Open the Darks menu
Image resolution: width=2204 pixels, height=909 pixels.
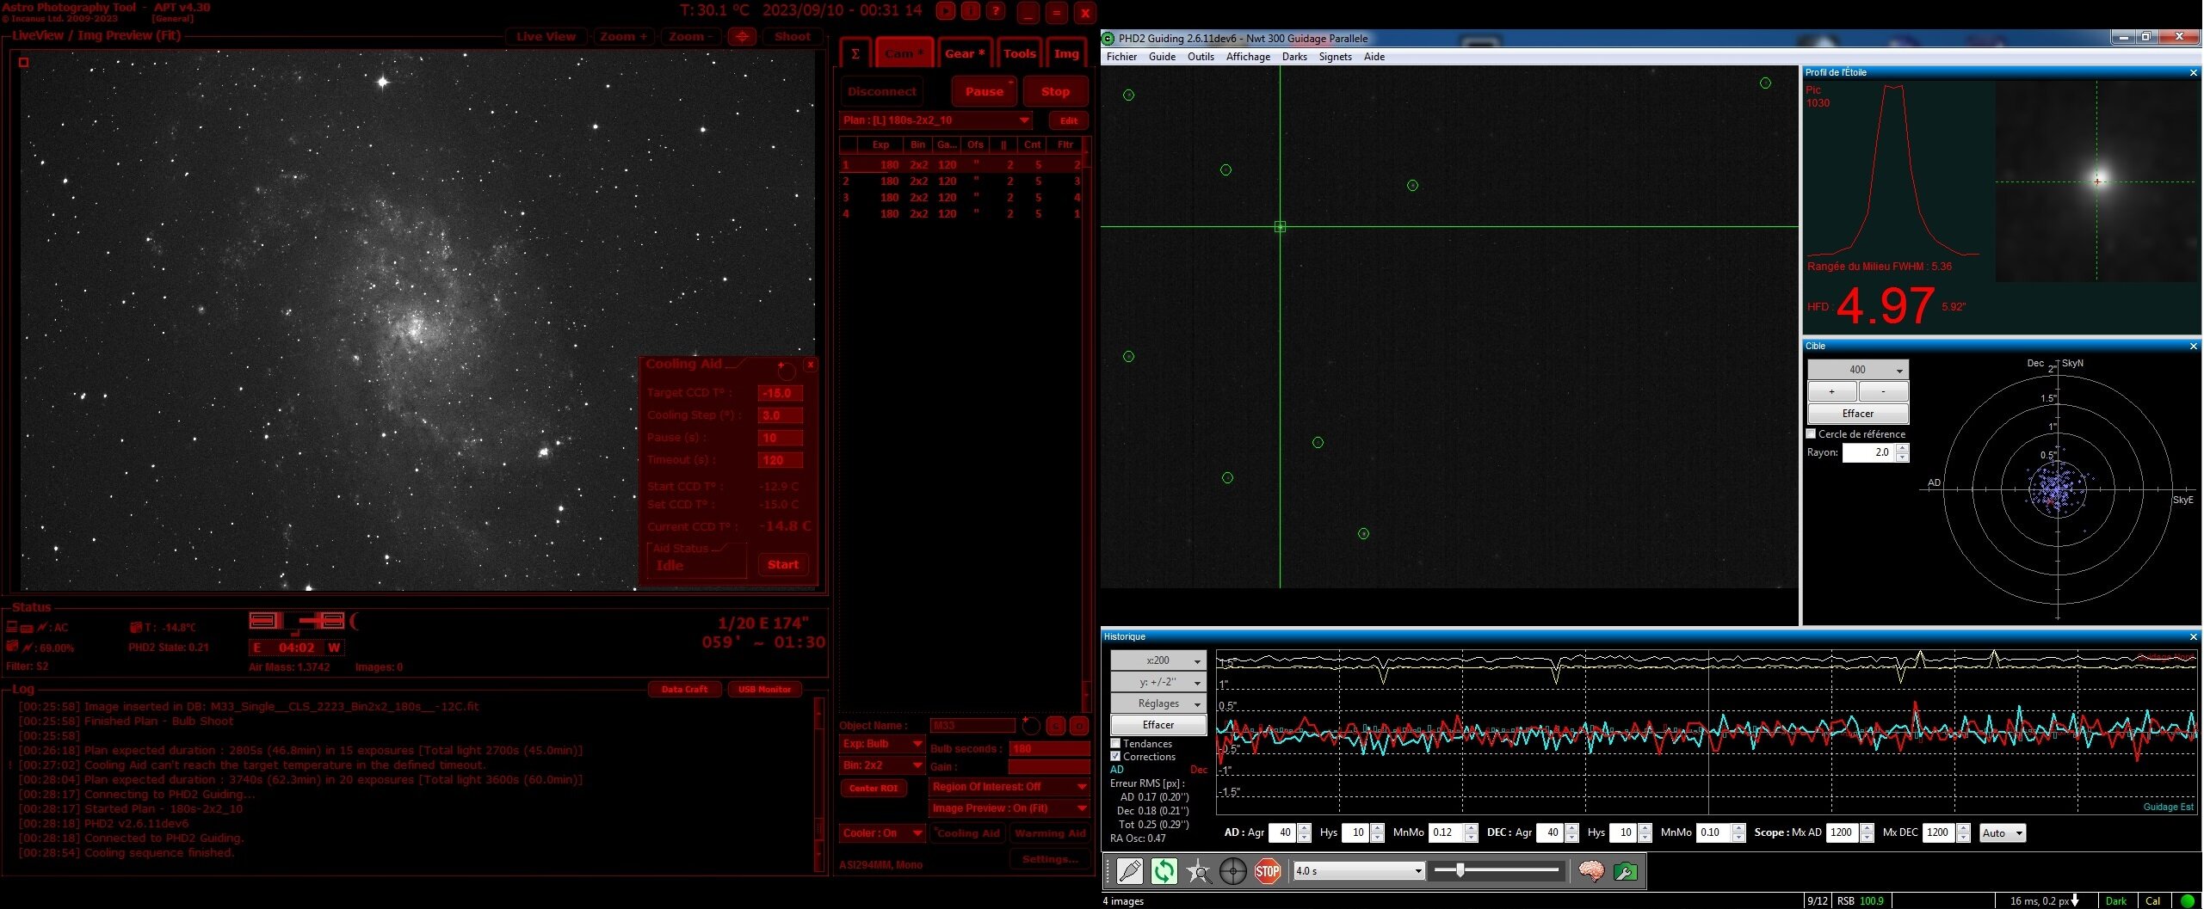[x=1294, y=57]
